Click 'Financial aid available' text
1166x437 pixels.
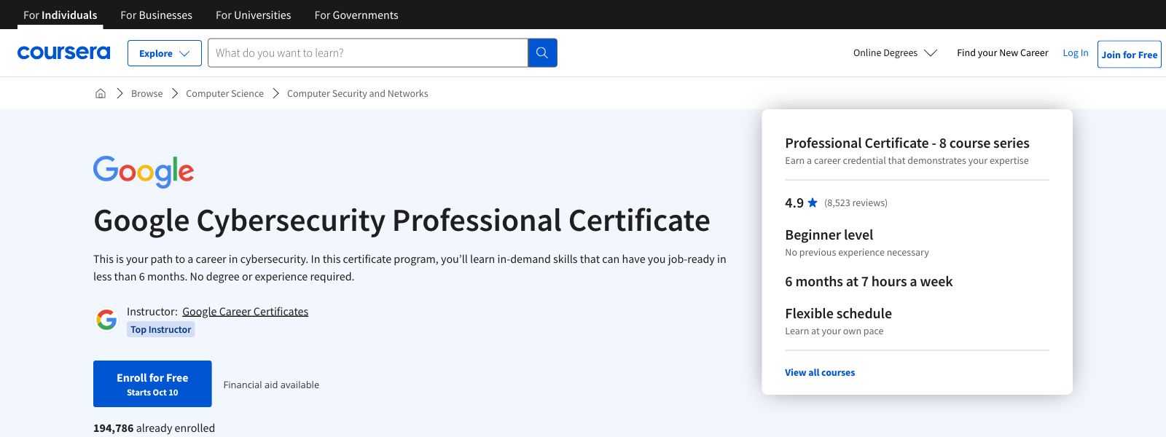271,385
